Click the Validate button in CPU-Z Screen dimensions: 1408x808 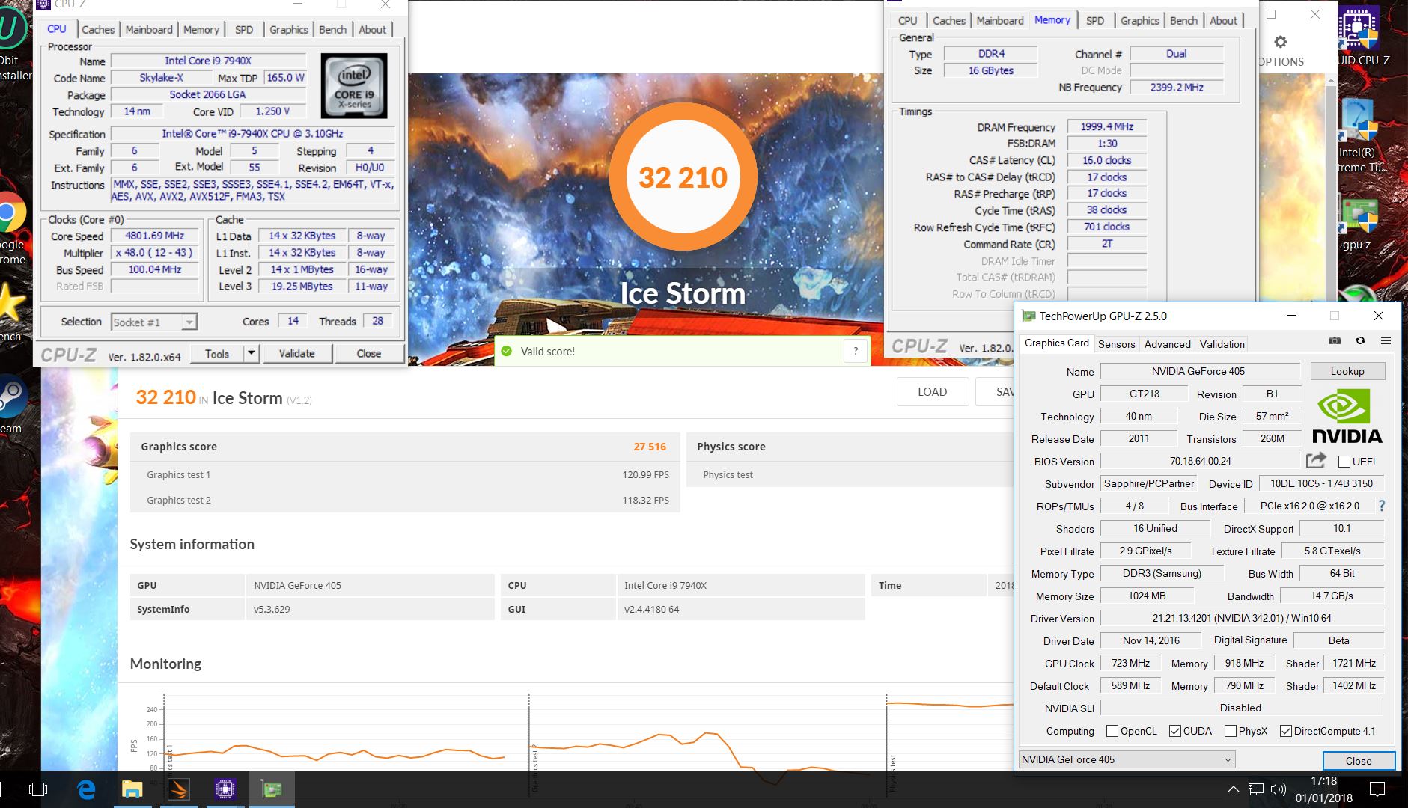click(297, 353)
